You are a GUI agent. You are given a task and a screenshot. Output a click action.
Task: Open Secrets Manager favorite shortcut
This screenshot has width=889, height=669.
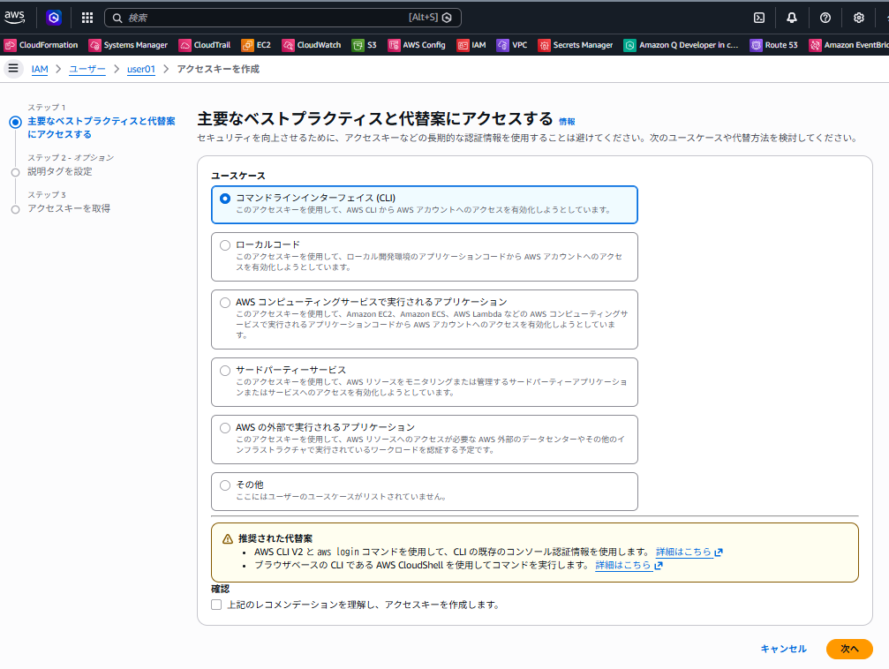pos(576,45)
